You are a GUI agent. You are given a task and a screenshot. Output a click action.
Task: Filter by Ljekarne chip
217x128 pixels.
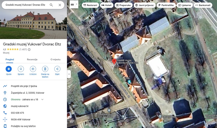click(185, 5)
